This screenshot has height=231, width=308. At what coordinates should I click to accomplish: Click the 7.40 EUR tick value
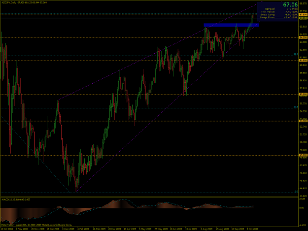click(292, 12)
